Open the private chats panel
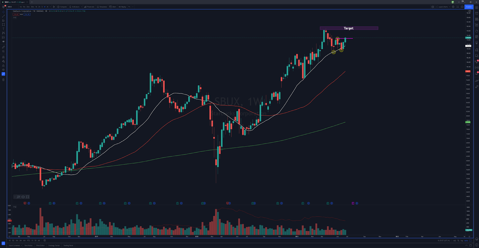The image size is (479, 248). (477, 55)
